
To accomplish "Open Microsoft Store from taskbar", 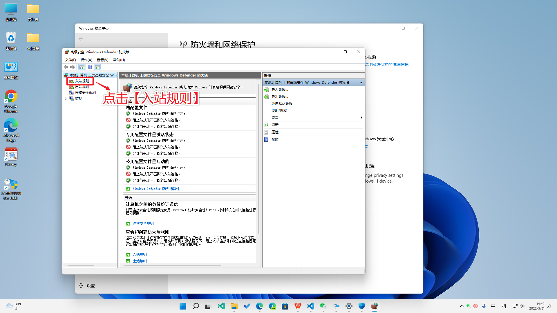I will pyautogui.click(x=285, y=306).
